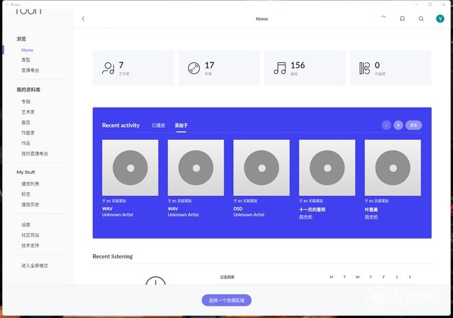Click Unknown Artist under DSD
Image resolution: width=453 pixels, height=318 pixels.
[x=249, y=215]
